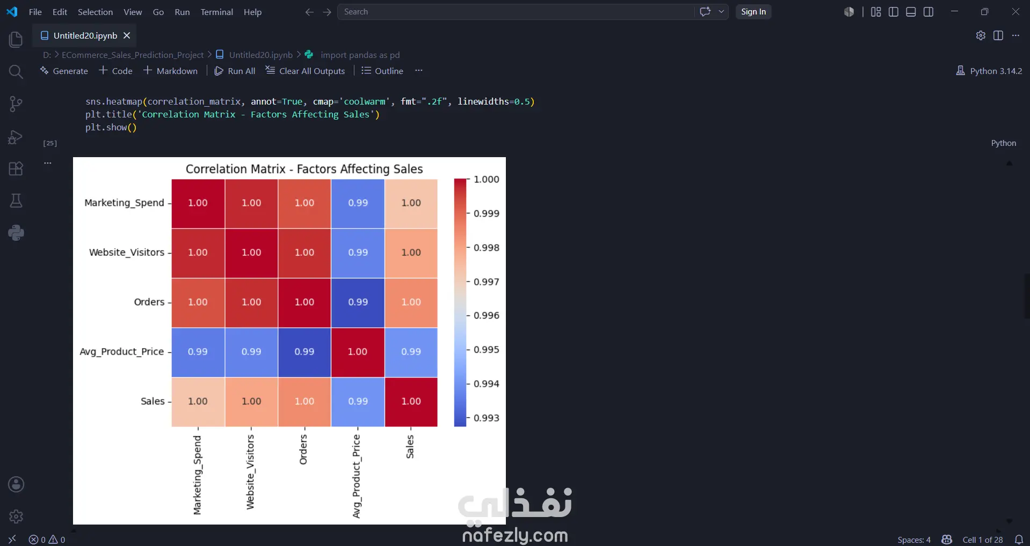Select the Untitled20.ipynb tab
1030x546 pixels.
85,35
